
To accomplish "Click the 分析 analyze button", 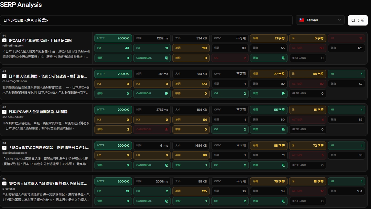I will coord(358,20).
